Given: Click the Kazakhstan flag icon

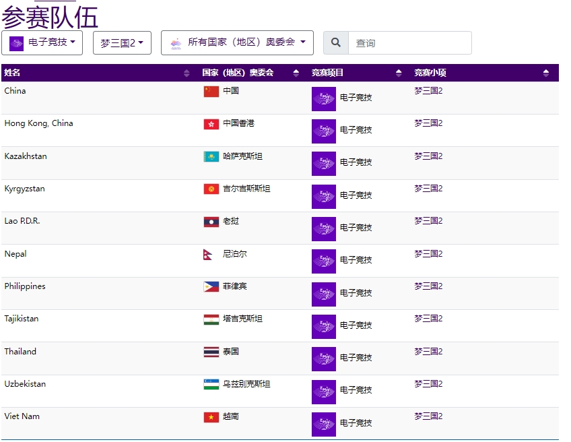Looking at the screenshot, I should click(x=211, y=157).
